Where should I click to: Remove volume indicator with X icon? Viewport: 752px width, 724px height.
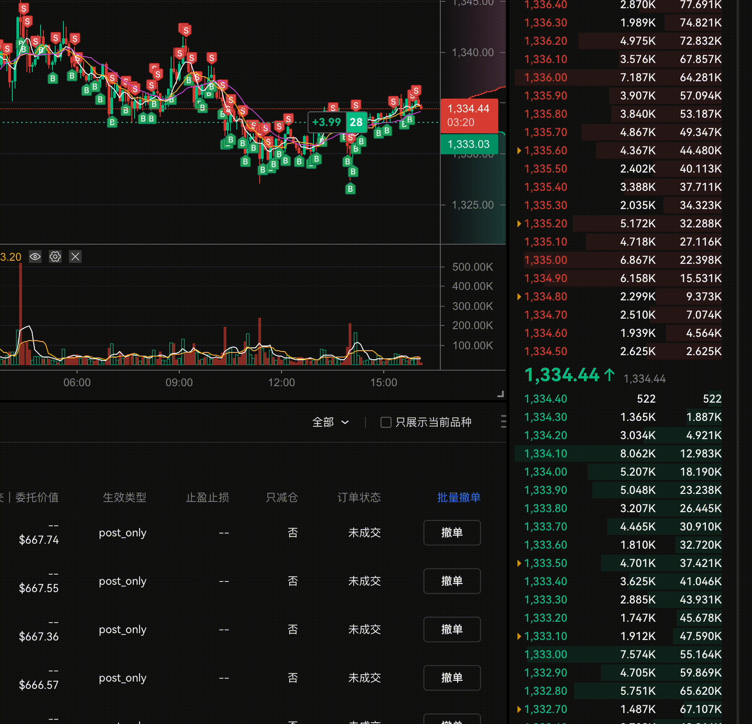tap(75, 257)
